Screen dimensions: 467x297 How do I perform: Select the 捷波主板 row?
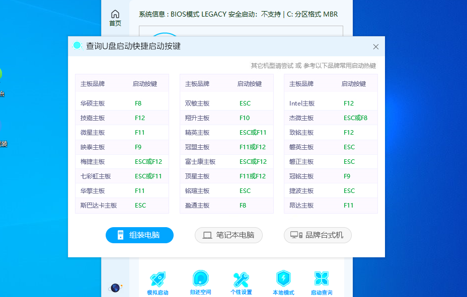click(331, 190)
